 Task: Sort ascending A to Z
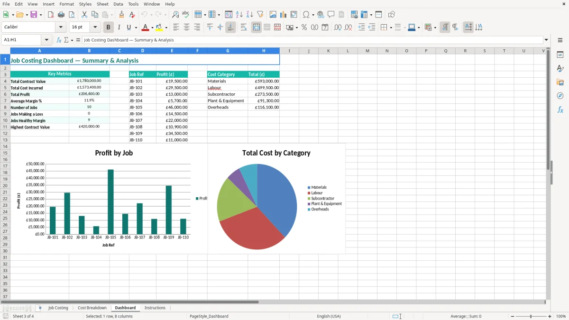(x=239, y=15)
